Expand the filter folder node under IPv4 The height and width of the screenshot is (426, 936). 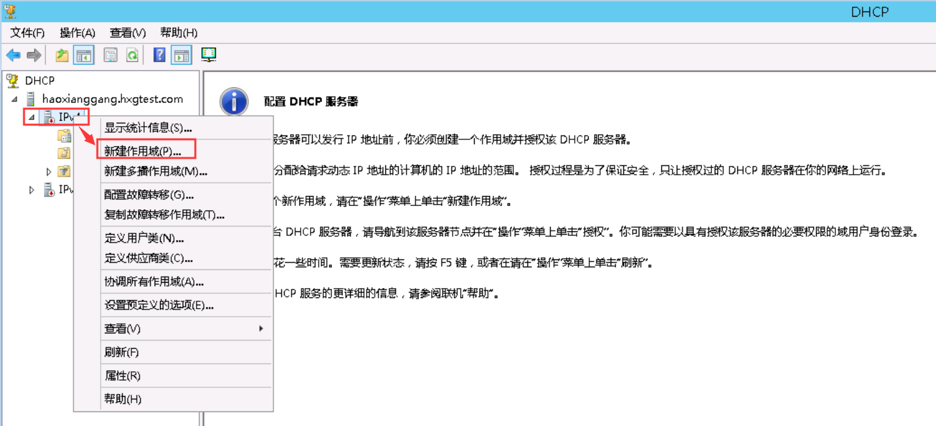pyautogui.click(x=49, y=172)
